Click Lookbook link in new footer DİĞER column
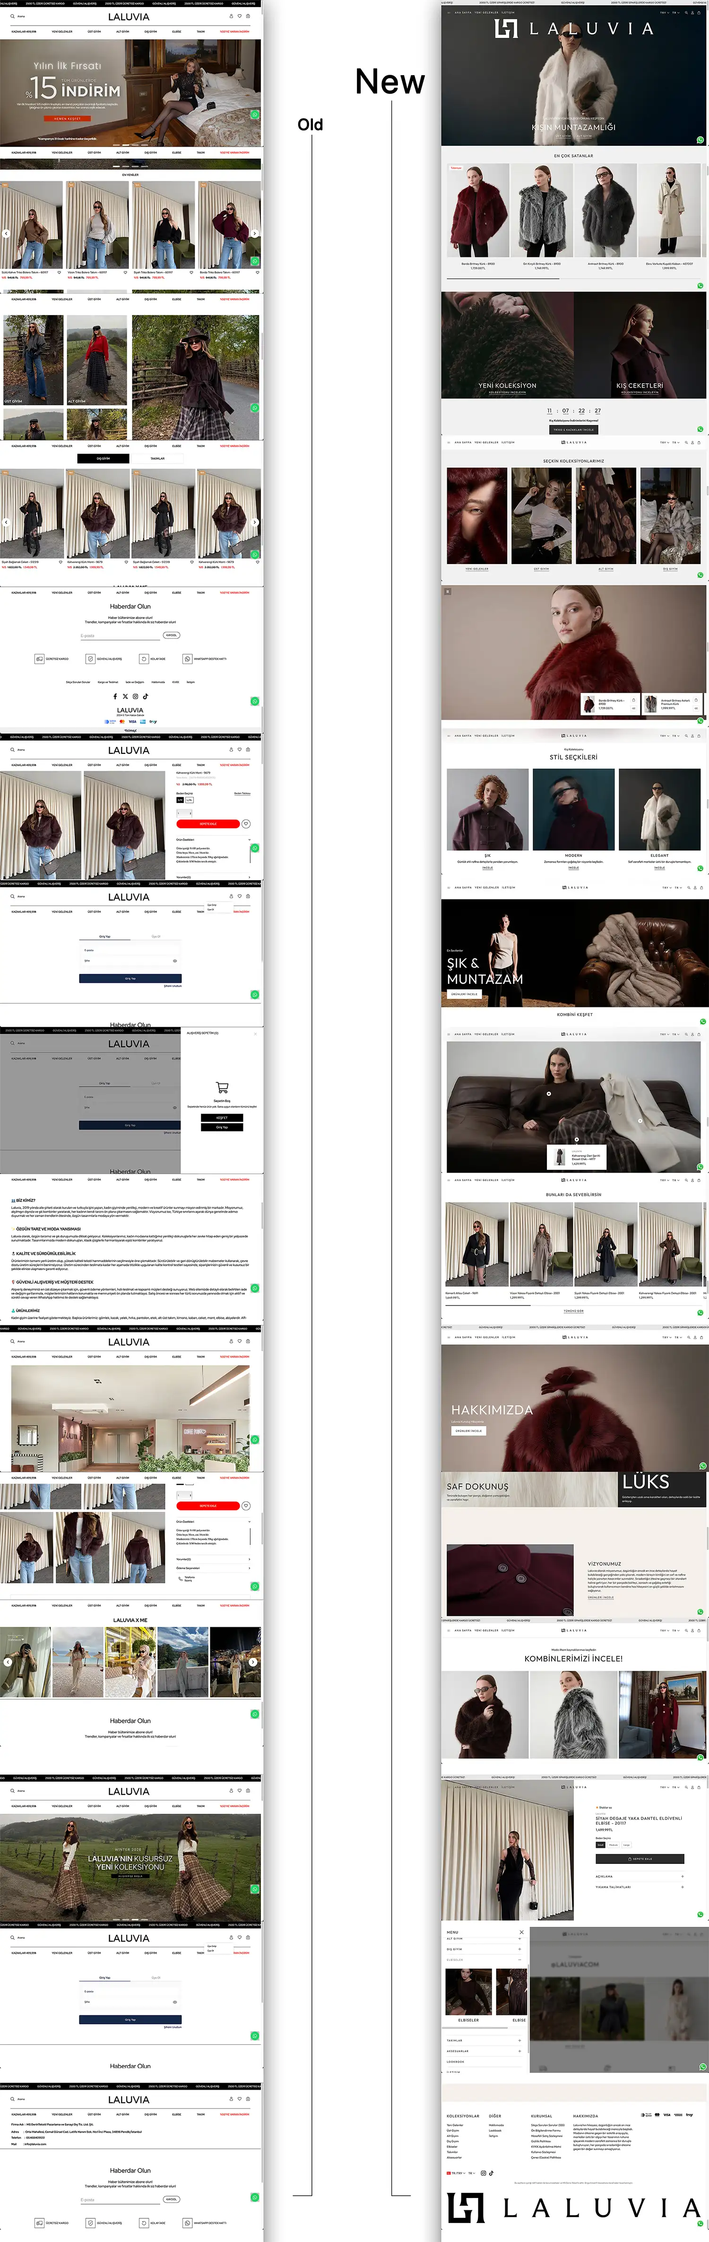This screenshot has height=2242, width=709. pyautogui.click(x=494, y=2131)
